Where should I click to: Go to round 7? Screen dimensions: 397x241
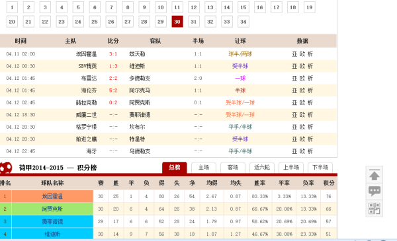click(111, 7)
